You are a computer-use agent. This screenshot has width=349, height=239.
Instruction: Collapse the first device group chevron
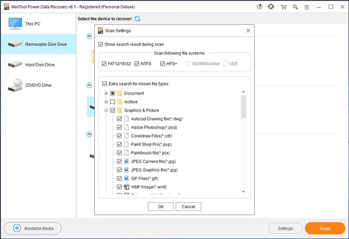(x=89, y=36)
